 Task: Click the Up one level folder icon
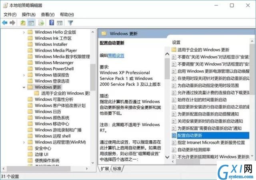(x=23, y=23)
